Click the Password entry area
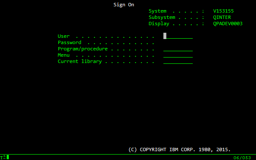The width and height of the screenshot is (256, 160). (x=178, y=42)
